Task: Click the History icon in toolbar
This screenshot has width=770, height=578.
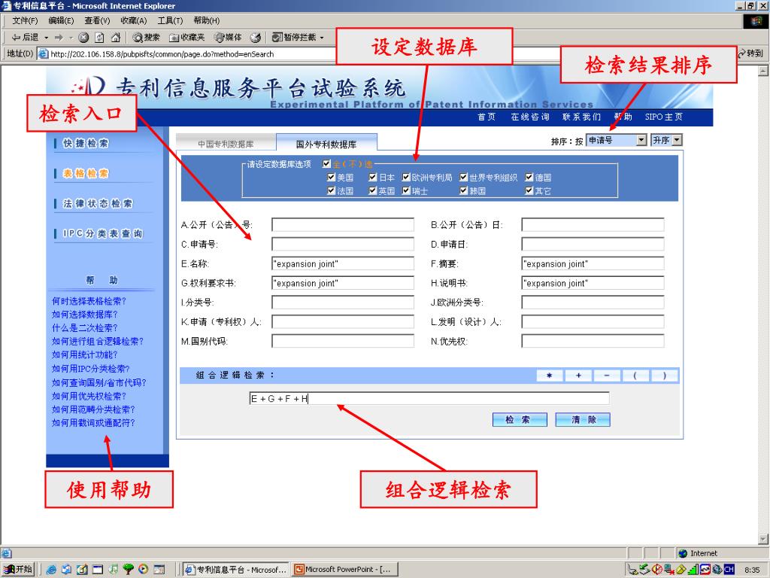Action: [x=256, y=38]
